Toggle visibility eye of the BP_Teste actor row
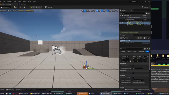This screenshot has width=169, height=95. (120, 23)
